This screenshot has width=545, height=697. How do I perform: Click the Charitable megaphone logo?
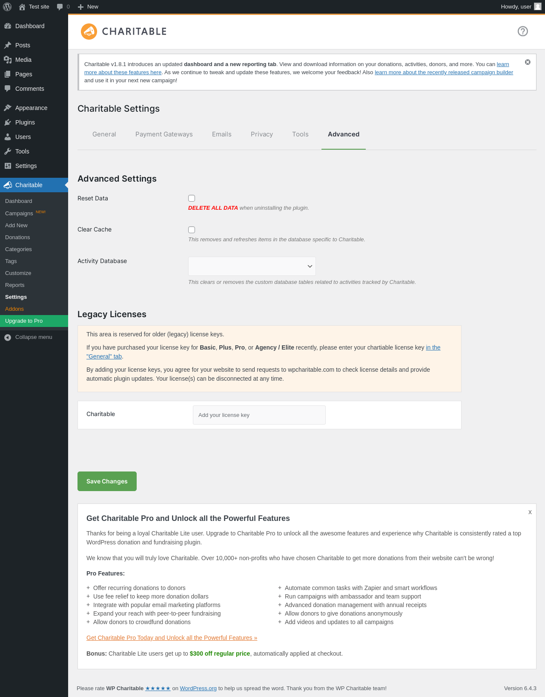(89, 32)
